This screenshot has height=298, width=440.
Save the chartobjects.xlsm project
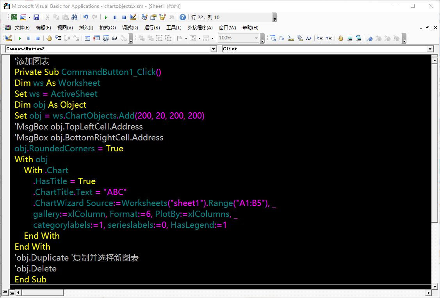tap(36, 18)
